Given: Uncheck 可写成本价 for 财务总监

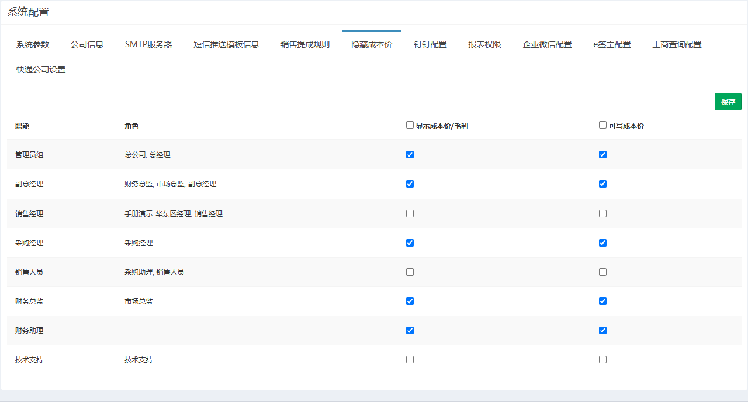Looking at the screenshot, I should (602, 301).
